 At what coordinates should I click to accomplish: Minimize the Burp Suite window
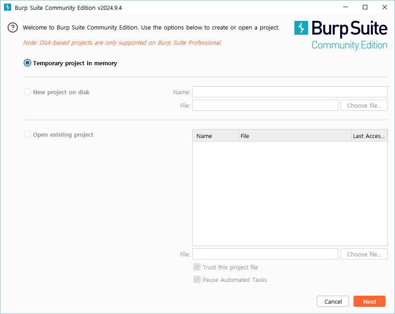(345, 7)
